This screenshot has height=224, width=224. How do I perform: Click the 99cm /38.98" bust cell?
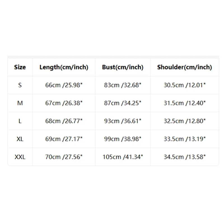(123, 139)
